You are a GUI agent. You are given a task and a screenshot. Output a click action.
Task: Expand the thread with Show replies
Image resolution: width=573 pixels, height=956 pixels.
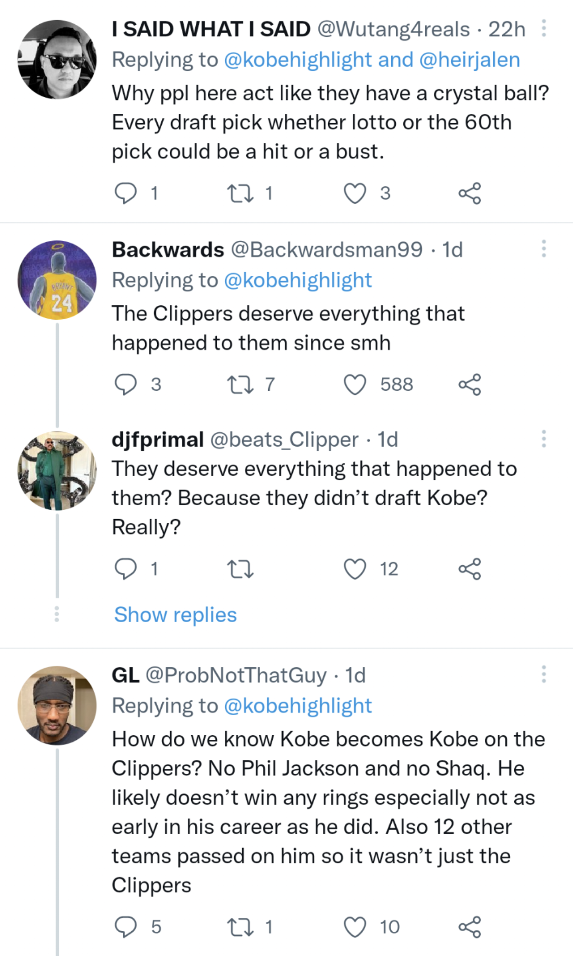tap(175, 615)
